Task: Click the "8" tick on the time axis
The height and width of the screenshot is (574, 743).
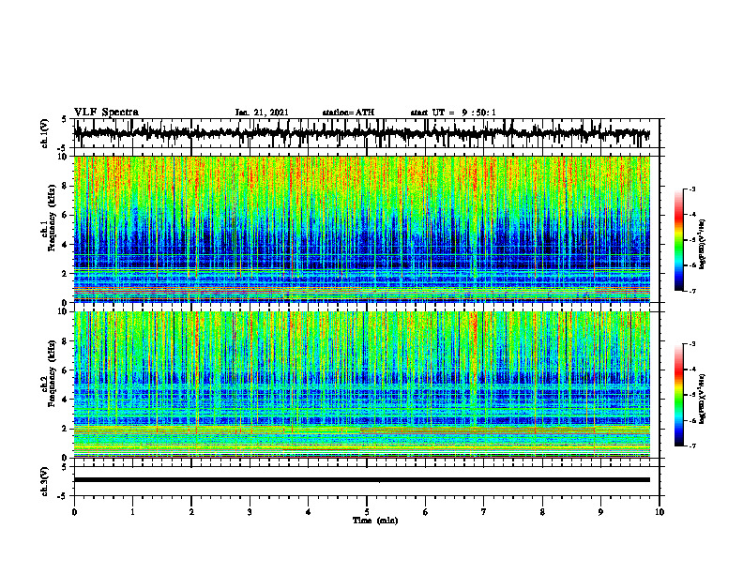Action: [x=542, y=512]
